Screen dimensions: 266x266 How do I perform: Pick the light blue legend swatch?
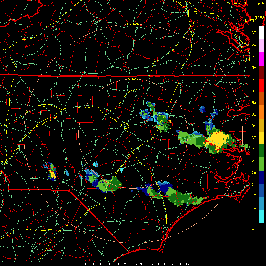click(261, 203)
